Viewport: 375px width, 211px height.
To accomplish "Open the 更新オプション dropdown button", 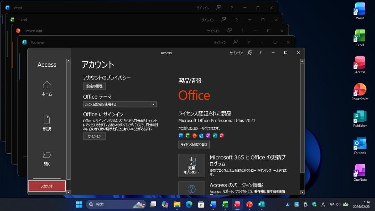I will pos(192,165).
